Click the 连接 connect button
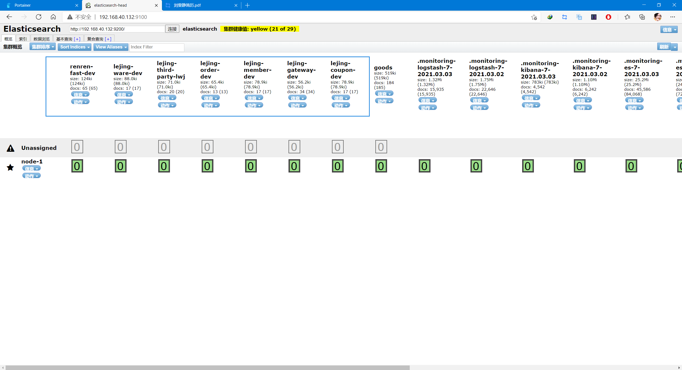Viewport: 682px width, 370px height. (172, 29)
